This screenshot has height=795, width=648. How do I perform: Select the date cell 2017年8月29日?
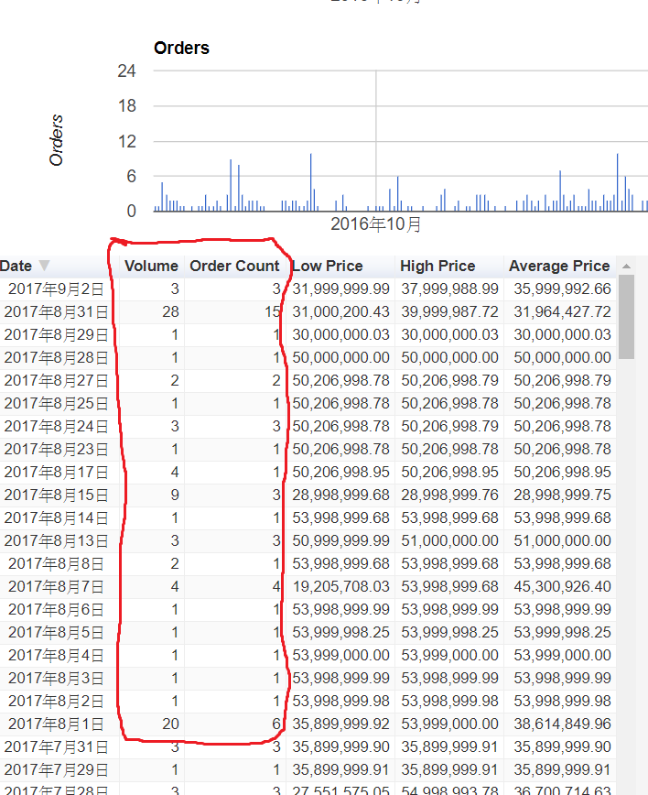56,334
